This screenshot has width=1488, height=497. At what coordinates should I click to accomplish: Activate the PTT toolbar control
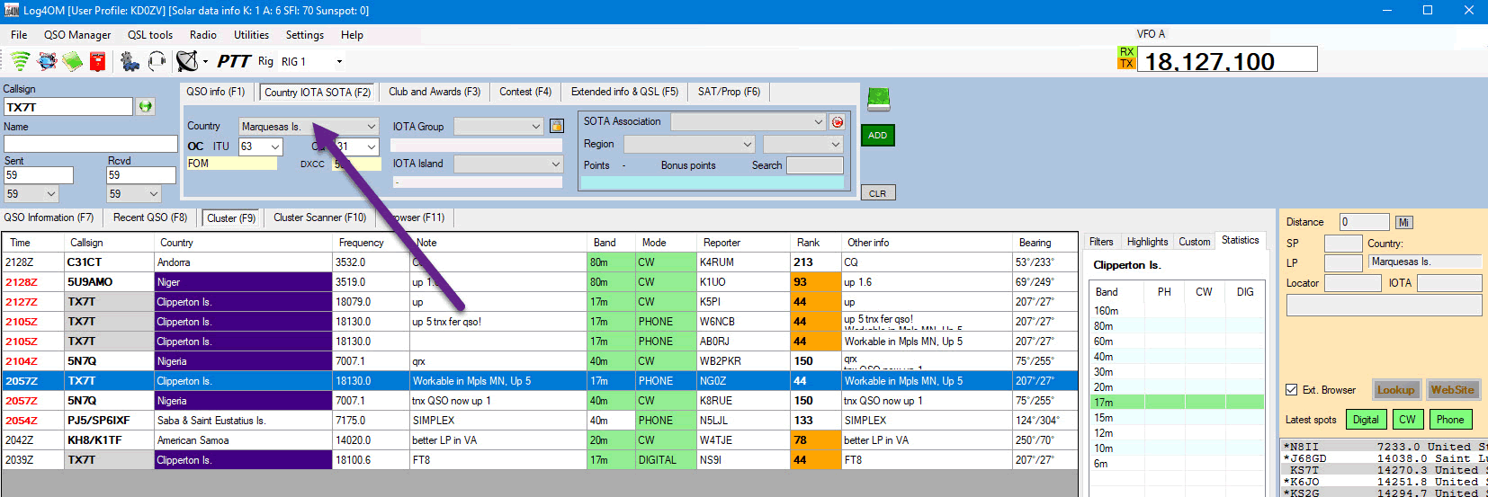233,61
